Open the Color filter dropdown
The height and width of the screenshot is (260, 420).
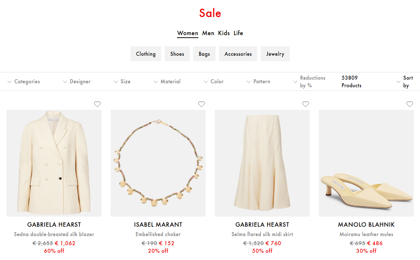point(213,81)
